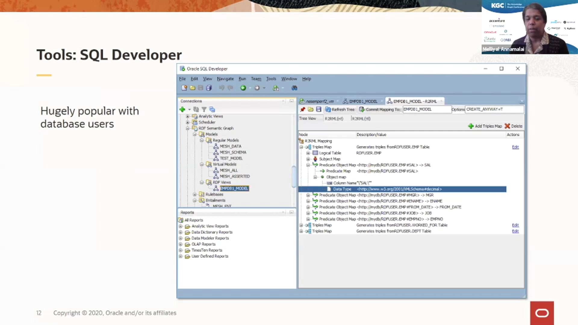Screen dimensions: 578x325
Task: Click the Edit link next to first Triples Map
Action: tap(515, 147)
